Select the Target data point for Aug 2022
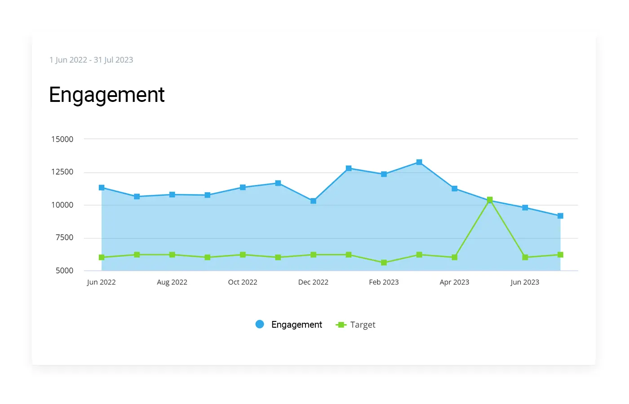 pyautogui.click(x=172, y=255)
